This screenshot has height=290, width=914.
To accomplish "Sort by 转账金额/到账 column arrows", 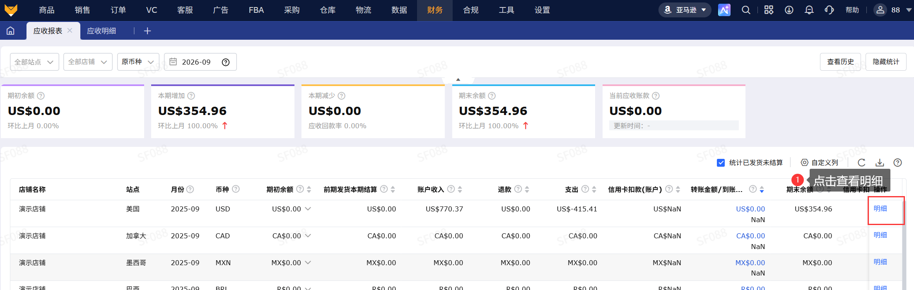I will [x=762, y=189].
